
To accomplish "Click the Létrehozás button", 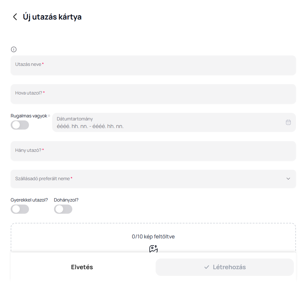I will click(225, 267).
